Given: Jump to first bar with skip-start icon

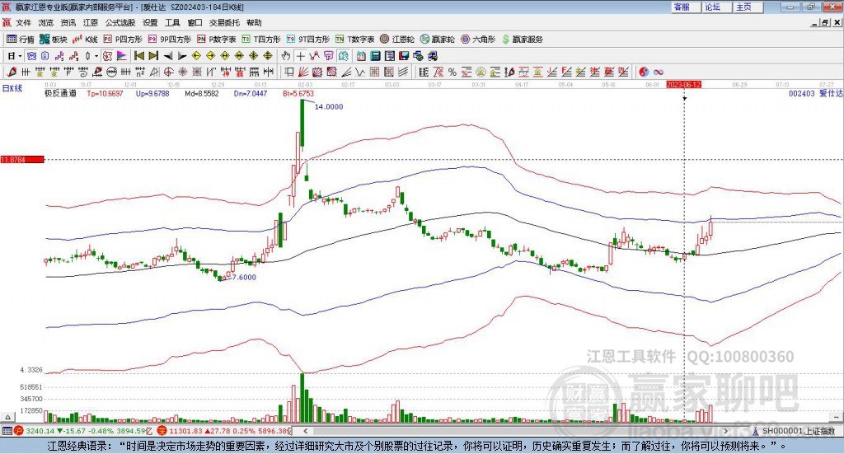Looking at the screenshot, I should [x=138, y=56].
